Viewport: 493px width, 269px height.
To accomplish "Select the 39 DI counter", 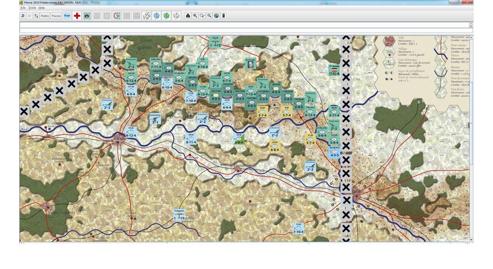I will 191,139.
